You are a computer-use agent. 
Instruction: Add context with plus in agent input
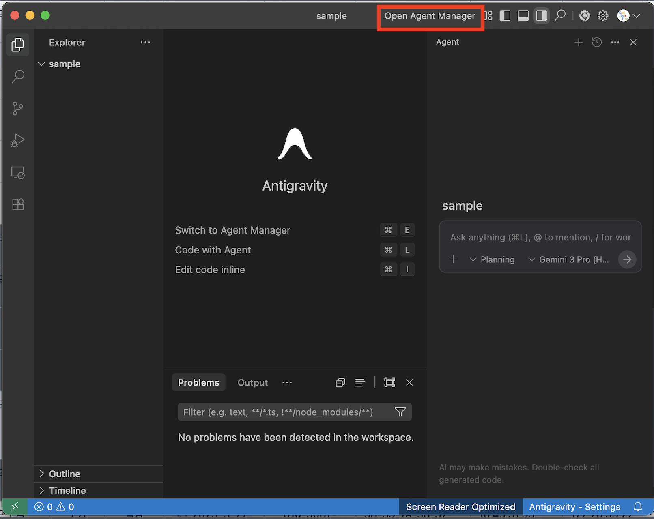[454, 259]
